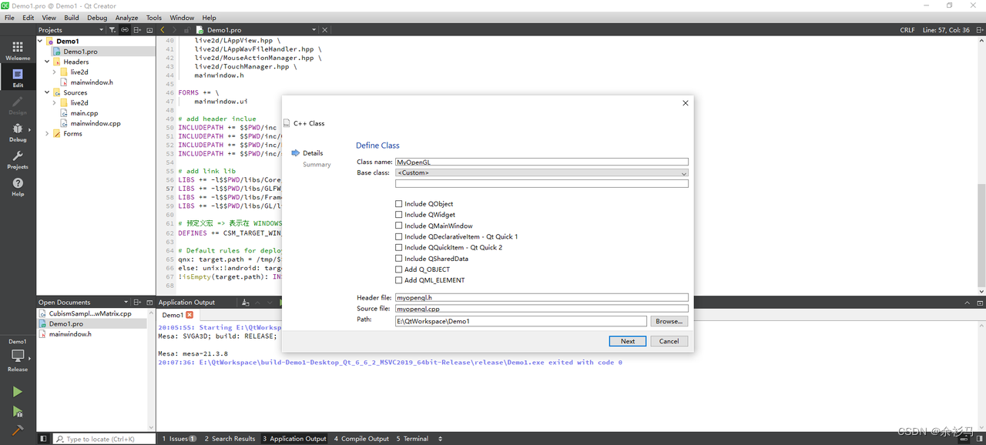
Task: Collapse the Headers folder
Action: coord(47,62)
